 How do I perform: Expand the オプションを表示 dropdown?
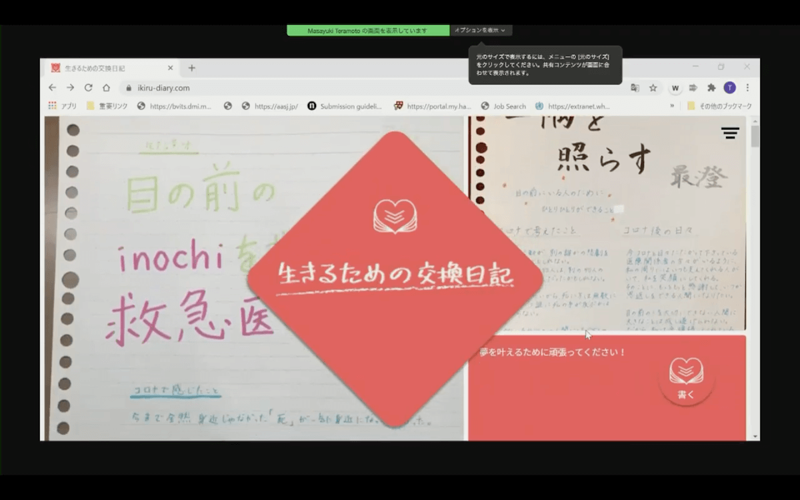pos(481,31)
